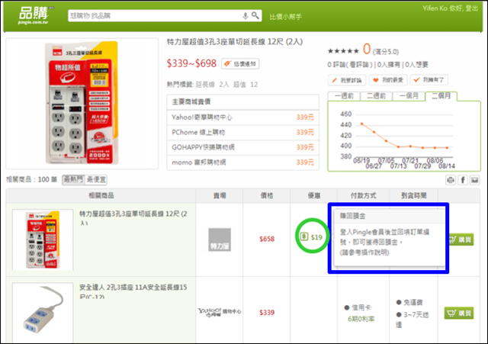The width and height of the screenshot is (488, 344).
Task: Sort related products by 最熱門
Action: click(x=73, y=179)
